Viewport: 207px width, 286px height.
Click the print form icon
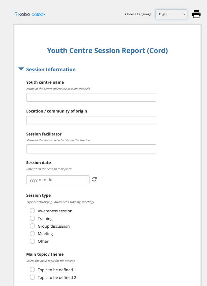click(x=196, y=14)
